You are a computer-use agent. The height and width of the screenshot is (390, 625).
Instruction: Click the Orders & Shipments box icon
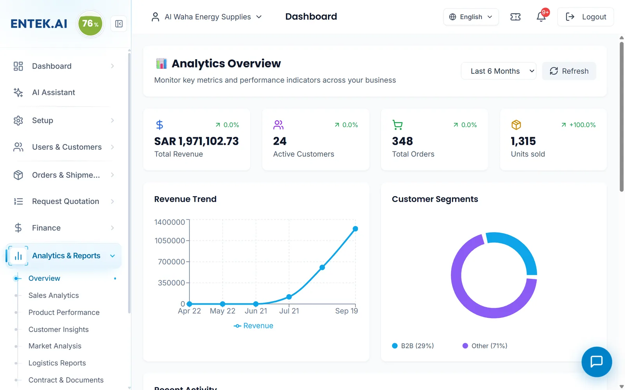(18, 175)
